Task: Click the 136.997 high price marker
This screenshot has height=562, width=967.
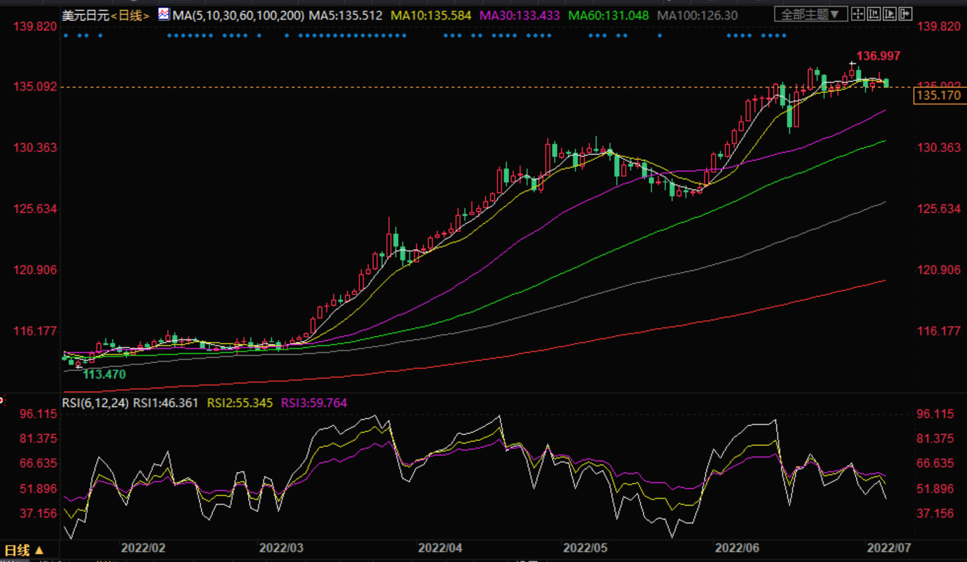Action: [x=878, y=57]
